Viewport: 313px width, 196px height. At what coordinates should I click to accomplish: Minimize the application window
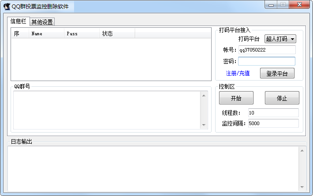271,5
